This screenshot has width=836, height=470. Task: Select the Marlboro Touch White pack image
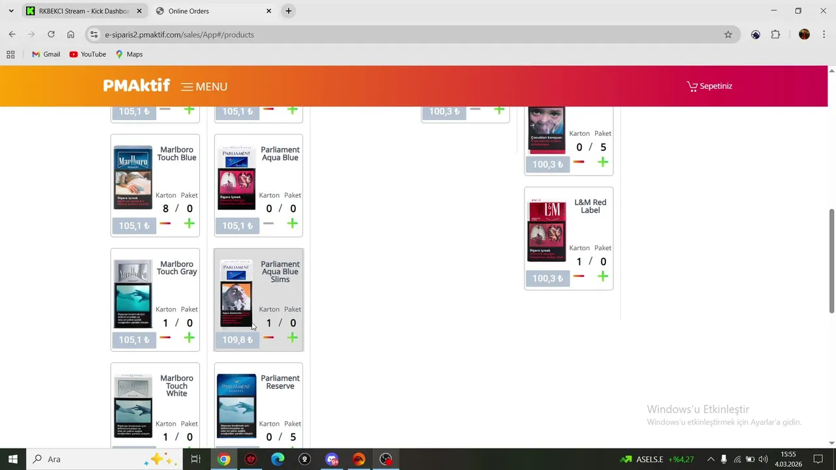point(133,406)
